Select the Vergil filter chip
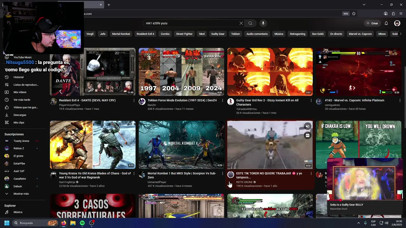The width and height of the screenshot is (406, 228). click(x=90, y=34)
